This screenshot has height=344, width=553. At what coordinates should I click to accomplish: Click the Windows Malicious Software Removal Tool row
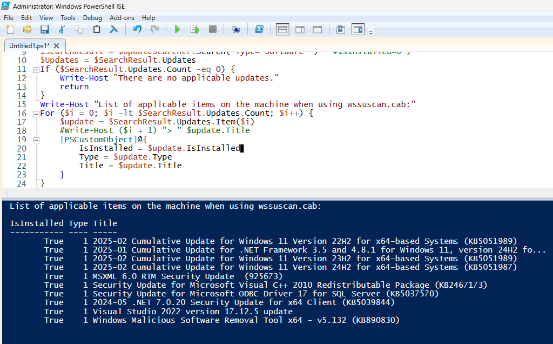[x=222, y=320]
